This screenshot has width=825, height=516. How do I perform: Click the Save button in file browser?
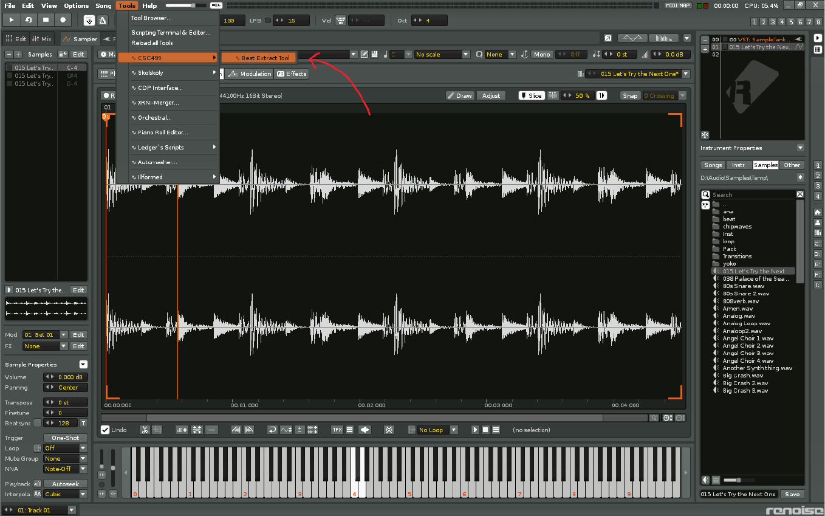(792, 494)
